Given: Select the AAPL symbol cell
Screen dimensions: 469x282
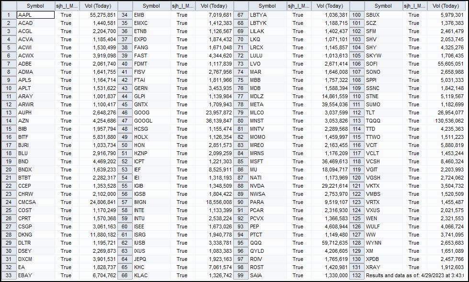Looking at the screenshot, I should click(x=35, y=15).
